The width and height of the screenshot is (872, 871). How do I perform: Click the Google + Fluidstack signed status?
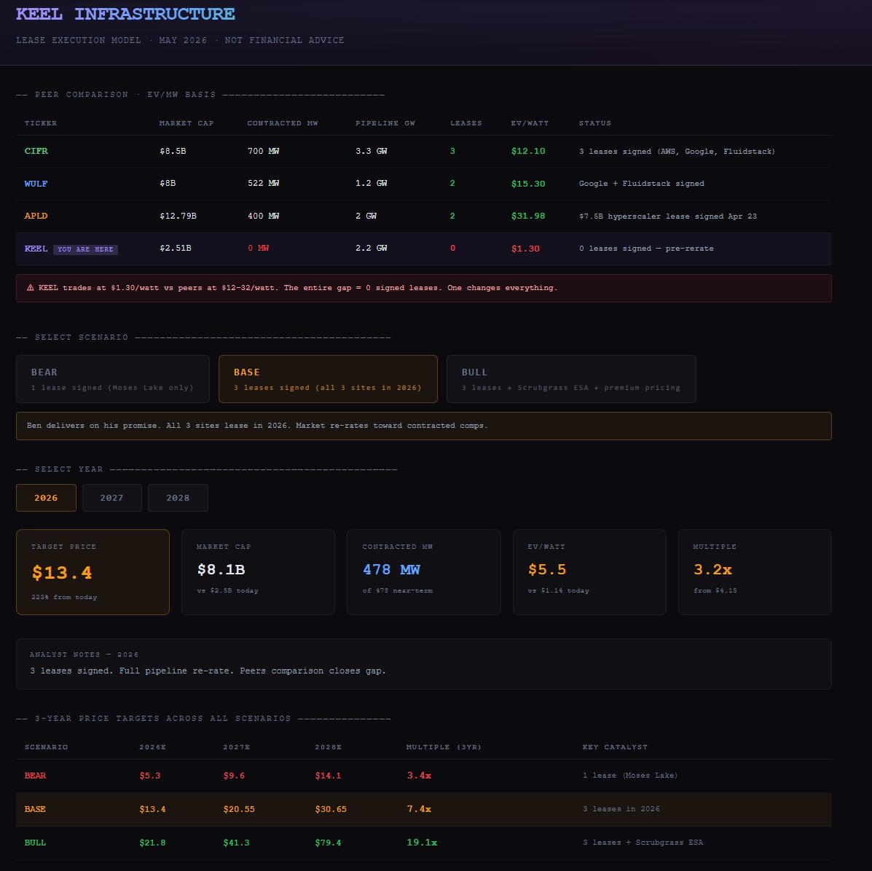click(642, 184)
